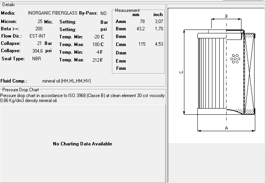Viewport: 266px width, 183px height.
Task: Click the 25 micron rating value
Action: pyautogui.click(x=40, y=21)
